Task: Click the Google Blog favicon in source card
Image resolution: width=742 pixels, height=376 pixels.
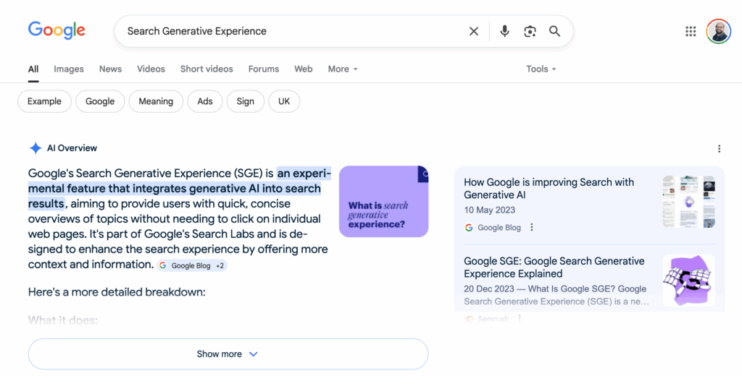Action: pyautogui.click(x=469, y=227)
